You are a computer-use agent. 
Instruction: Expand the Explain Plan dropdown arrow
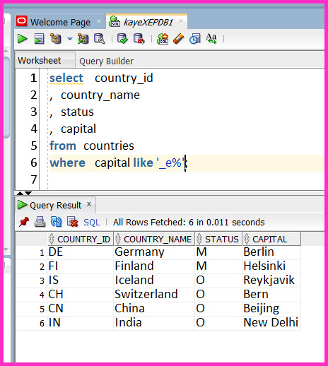click(70, 39)
